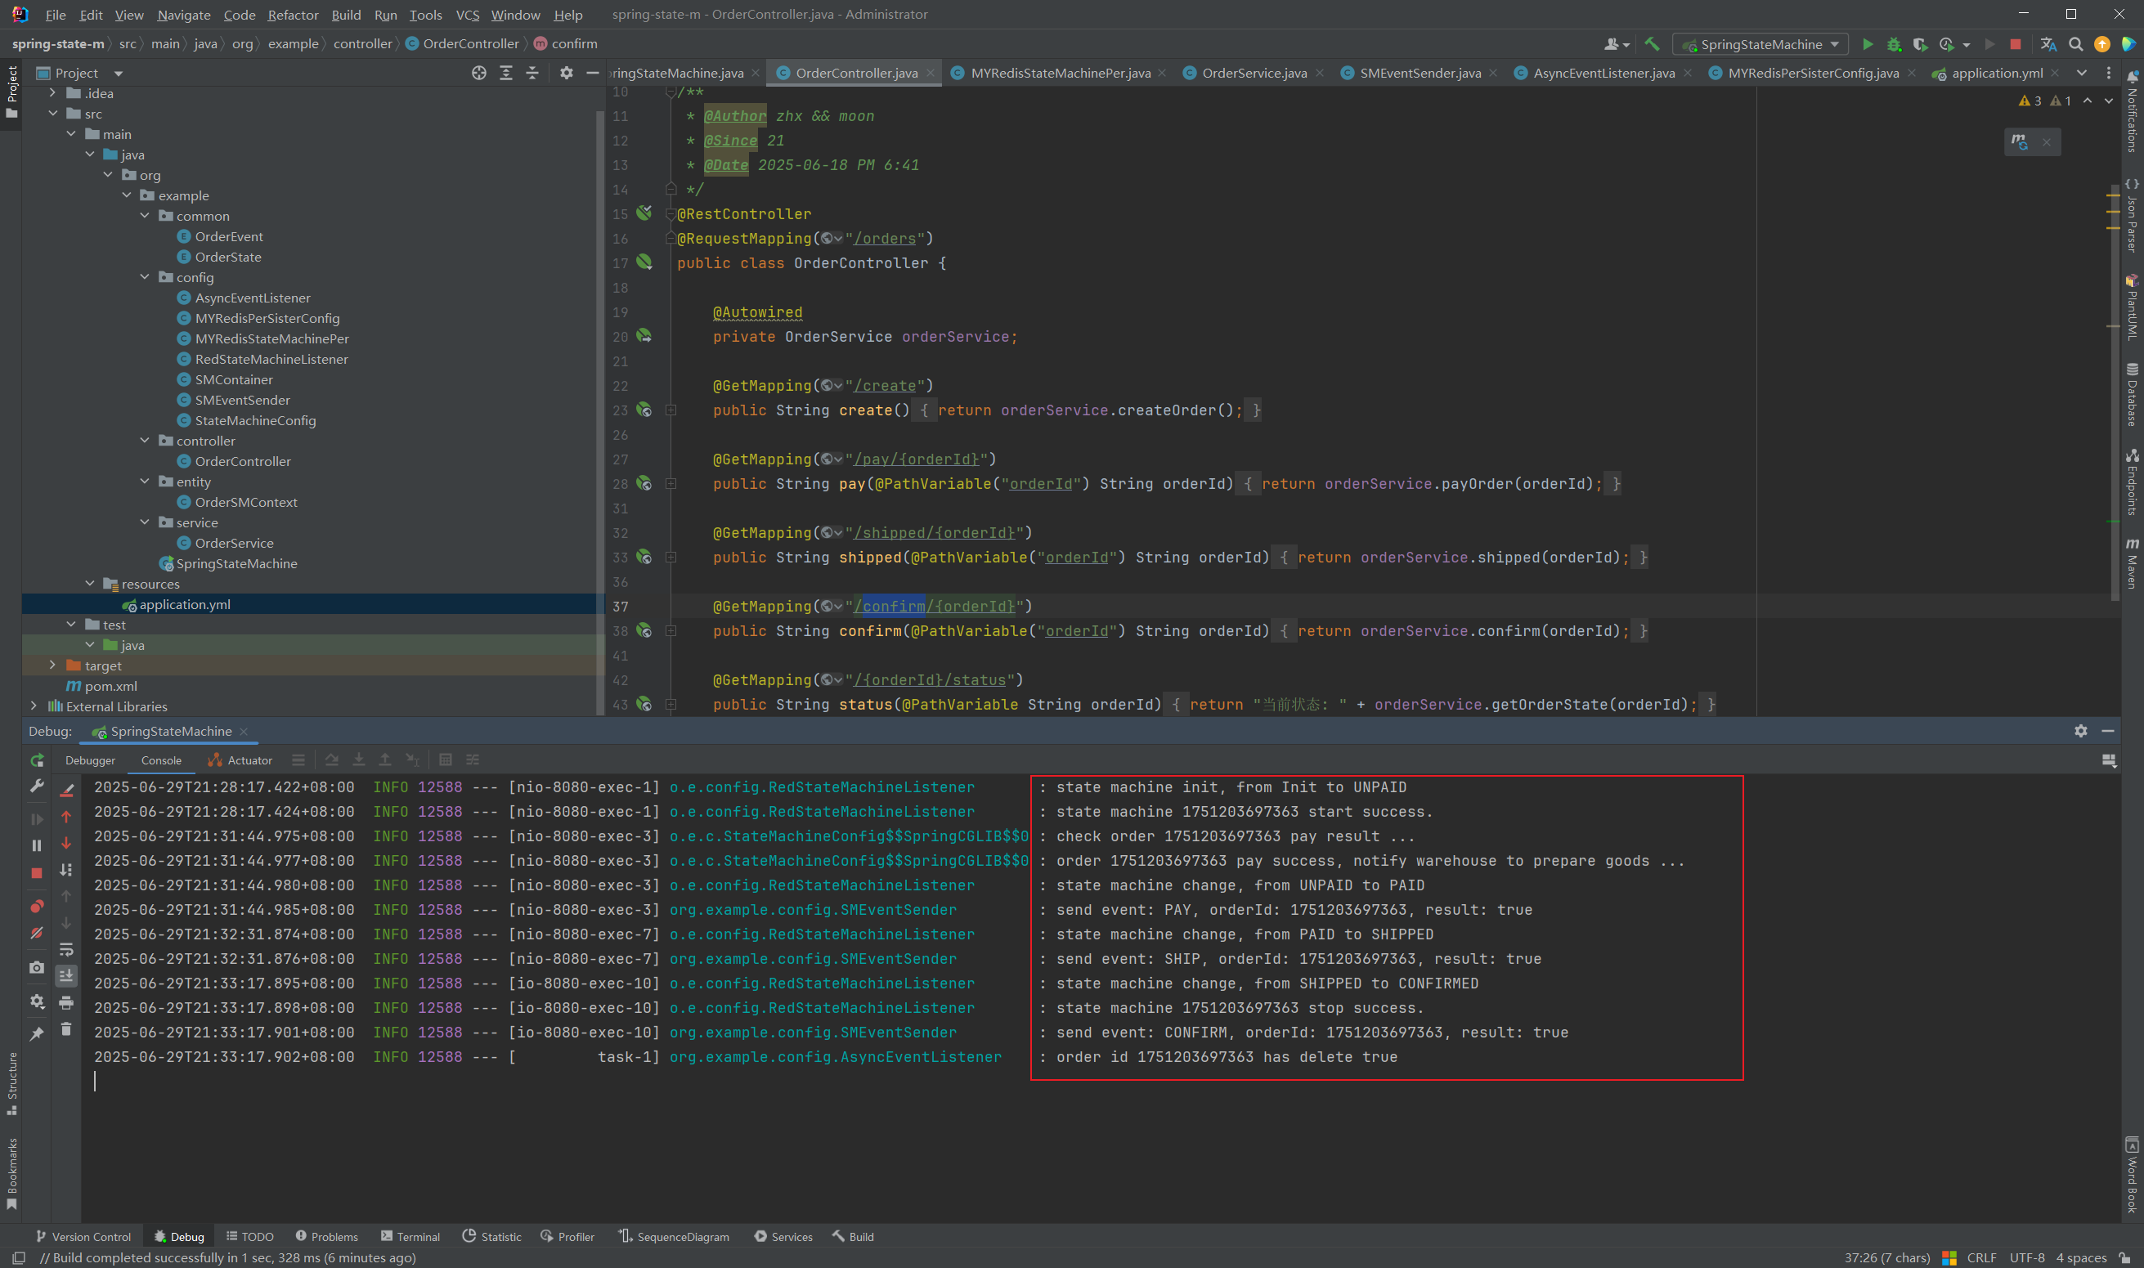
Task: Toggle Mute Breakpoints slashed circle icon
Action: click(x=37, y=934)
